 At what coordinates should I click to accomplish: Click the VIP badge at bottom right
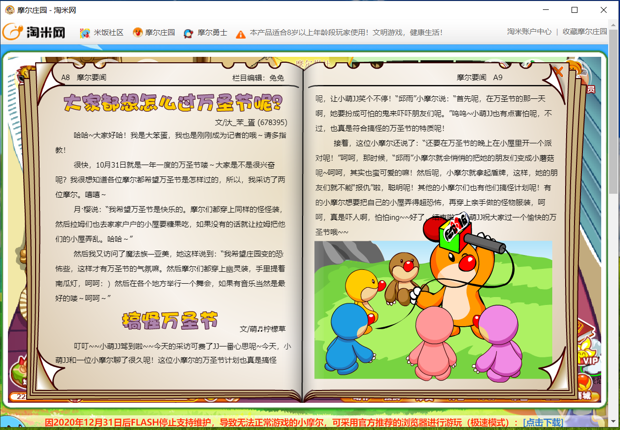[x=589, y=361]
